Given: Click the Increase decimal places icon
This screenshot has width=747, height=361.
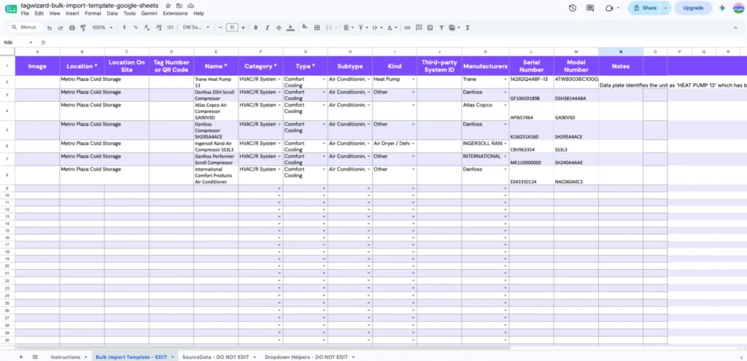Looking at the screenshot, I should [x=158, y=28].
